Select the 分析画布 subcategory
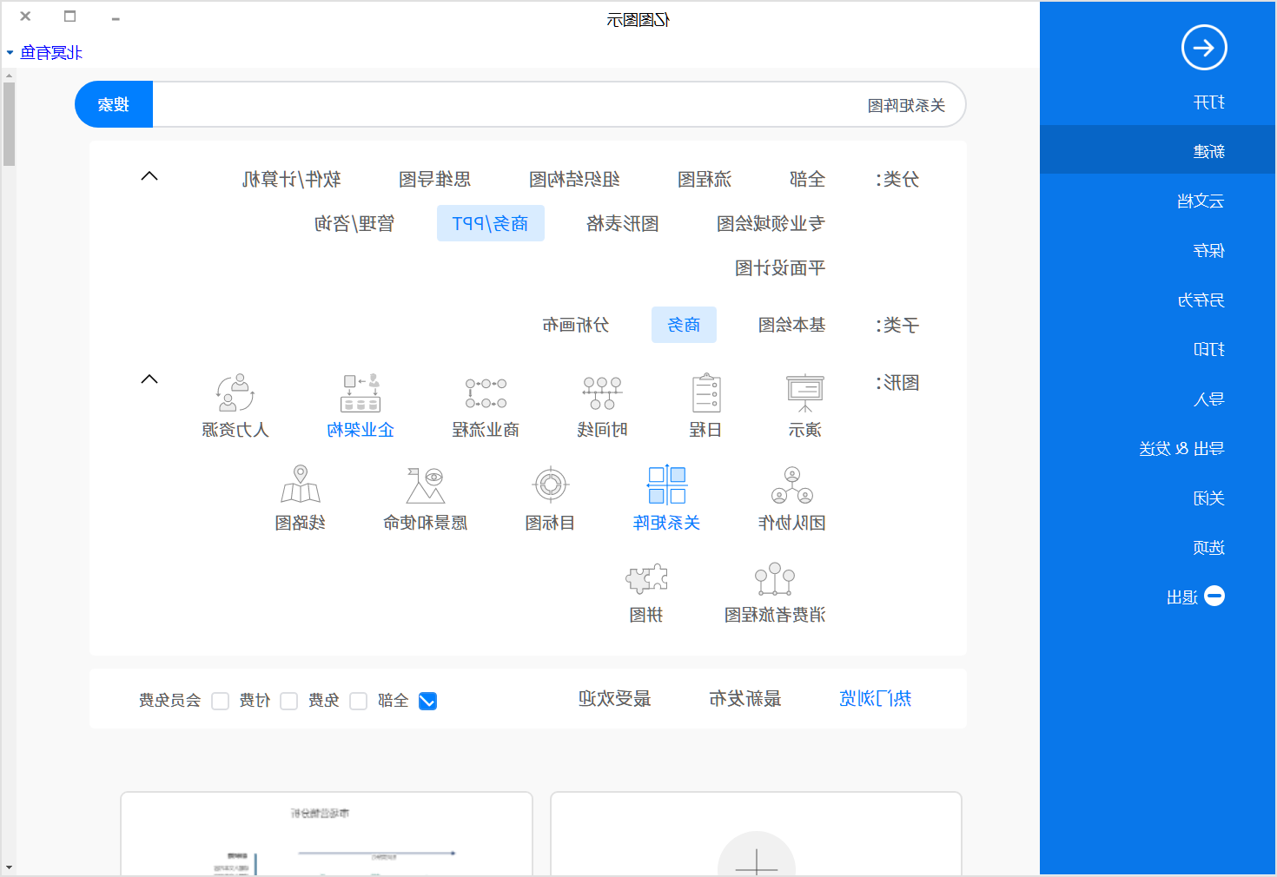This screenshot has width=1277, height=877. pyautogui.click(x=576, y=325)
